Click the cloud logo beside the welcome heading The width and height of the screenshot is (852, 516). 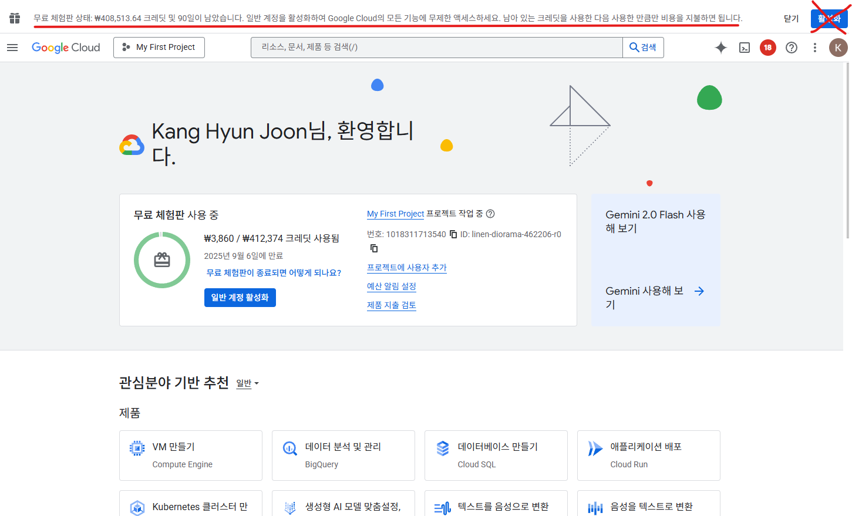[132, 145]
